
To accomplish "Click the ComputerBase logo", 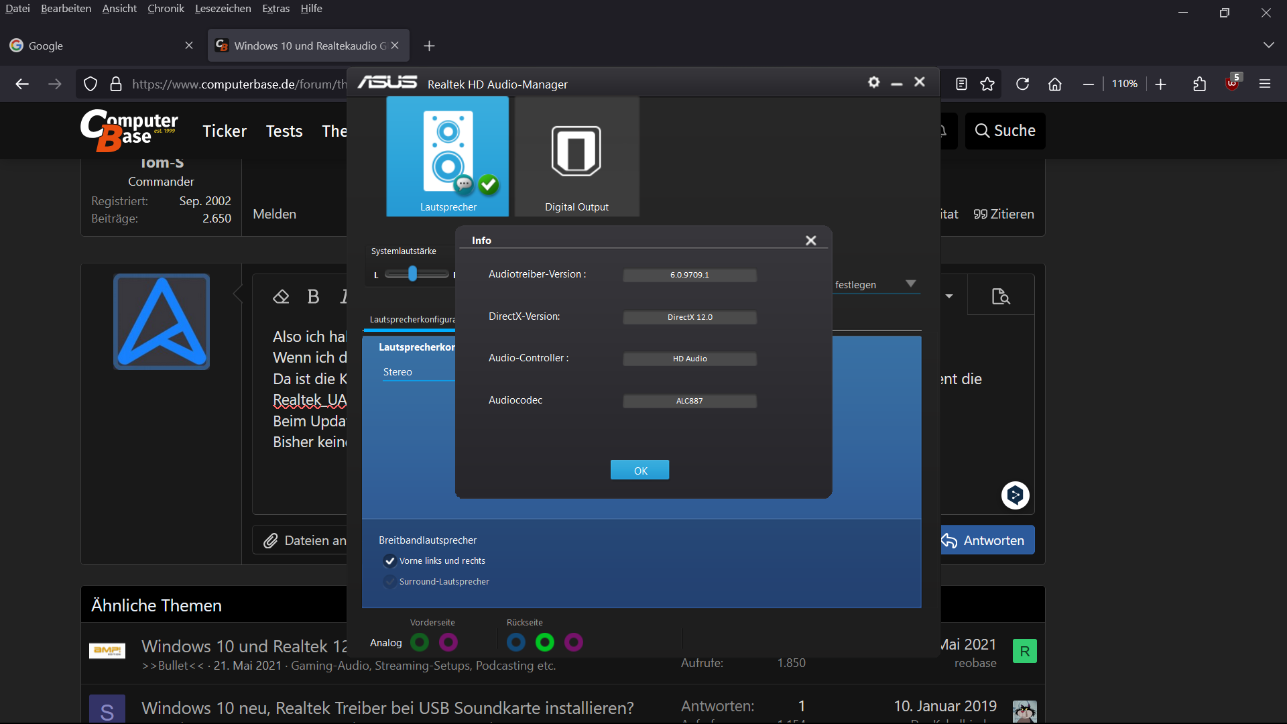I will [129, 130].
